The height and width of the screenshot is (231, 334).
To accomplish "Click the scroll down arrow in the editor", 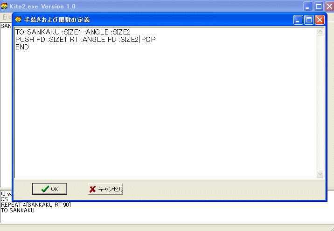I will (320, 174).
